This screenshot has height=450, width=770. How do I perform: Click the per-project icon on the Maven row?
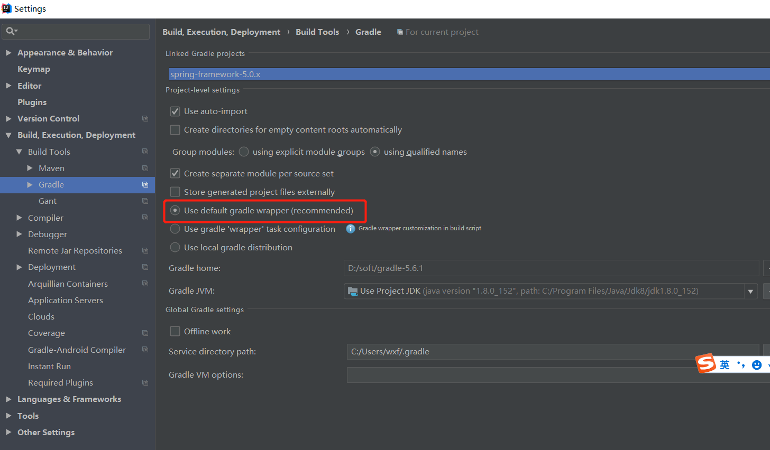pyautogui.click(x=145, y=168)
